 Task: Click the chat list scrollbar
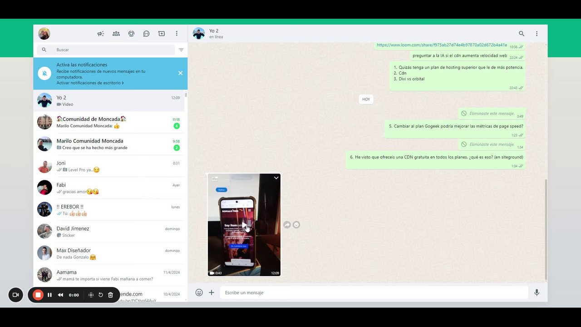tap(186, 94)
